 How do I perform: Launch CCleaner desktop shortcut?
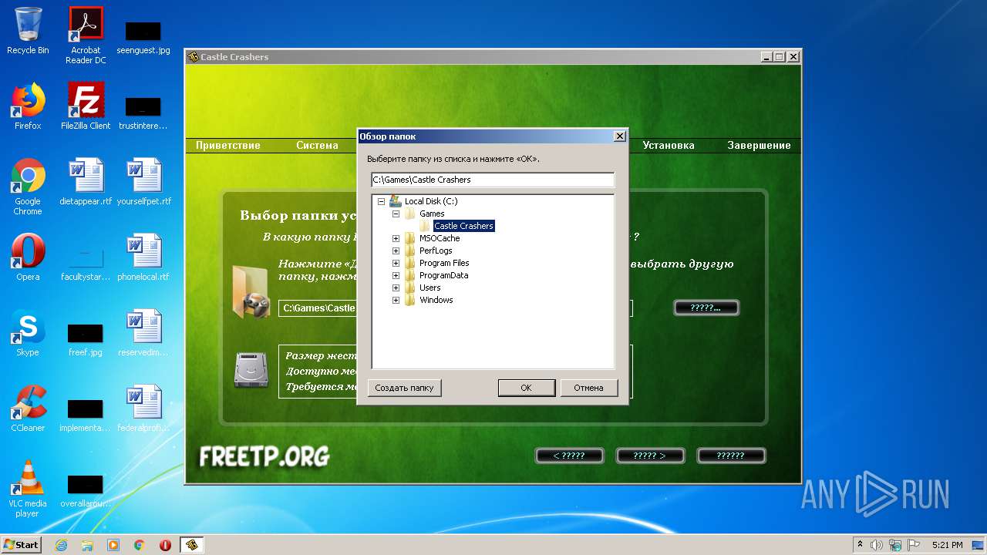[28, 409]
